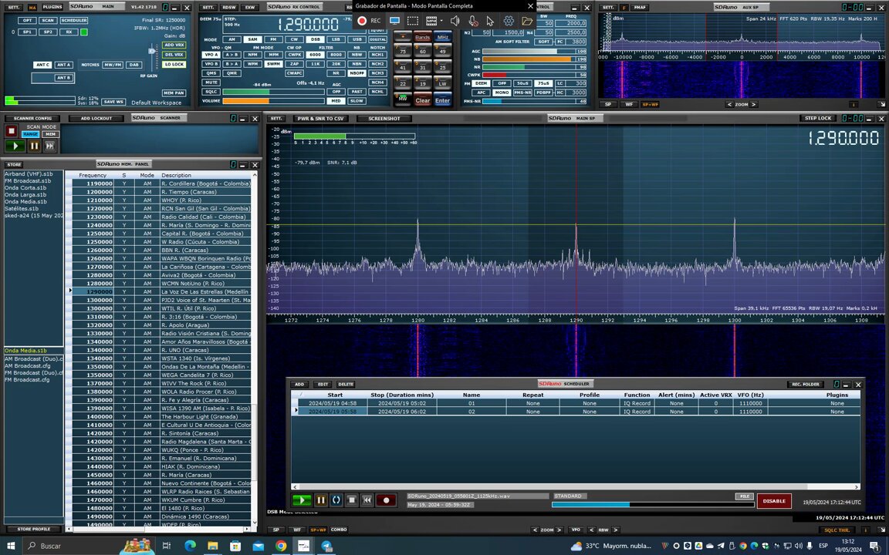The height and width of the screenshot is (555, 889).
Task: Click the green stream indicator beside RX
Action: [84, 32]
